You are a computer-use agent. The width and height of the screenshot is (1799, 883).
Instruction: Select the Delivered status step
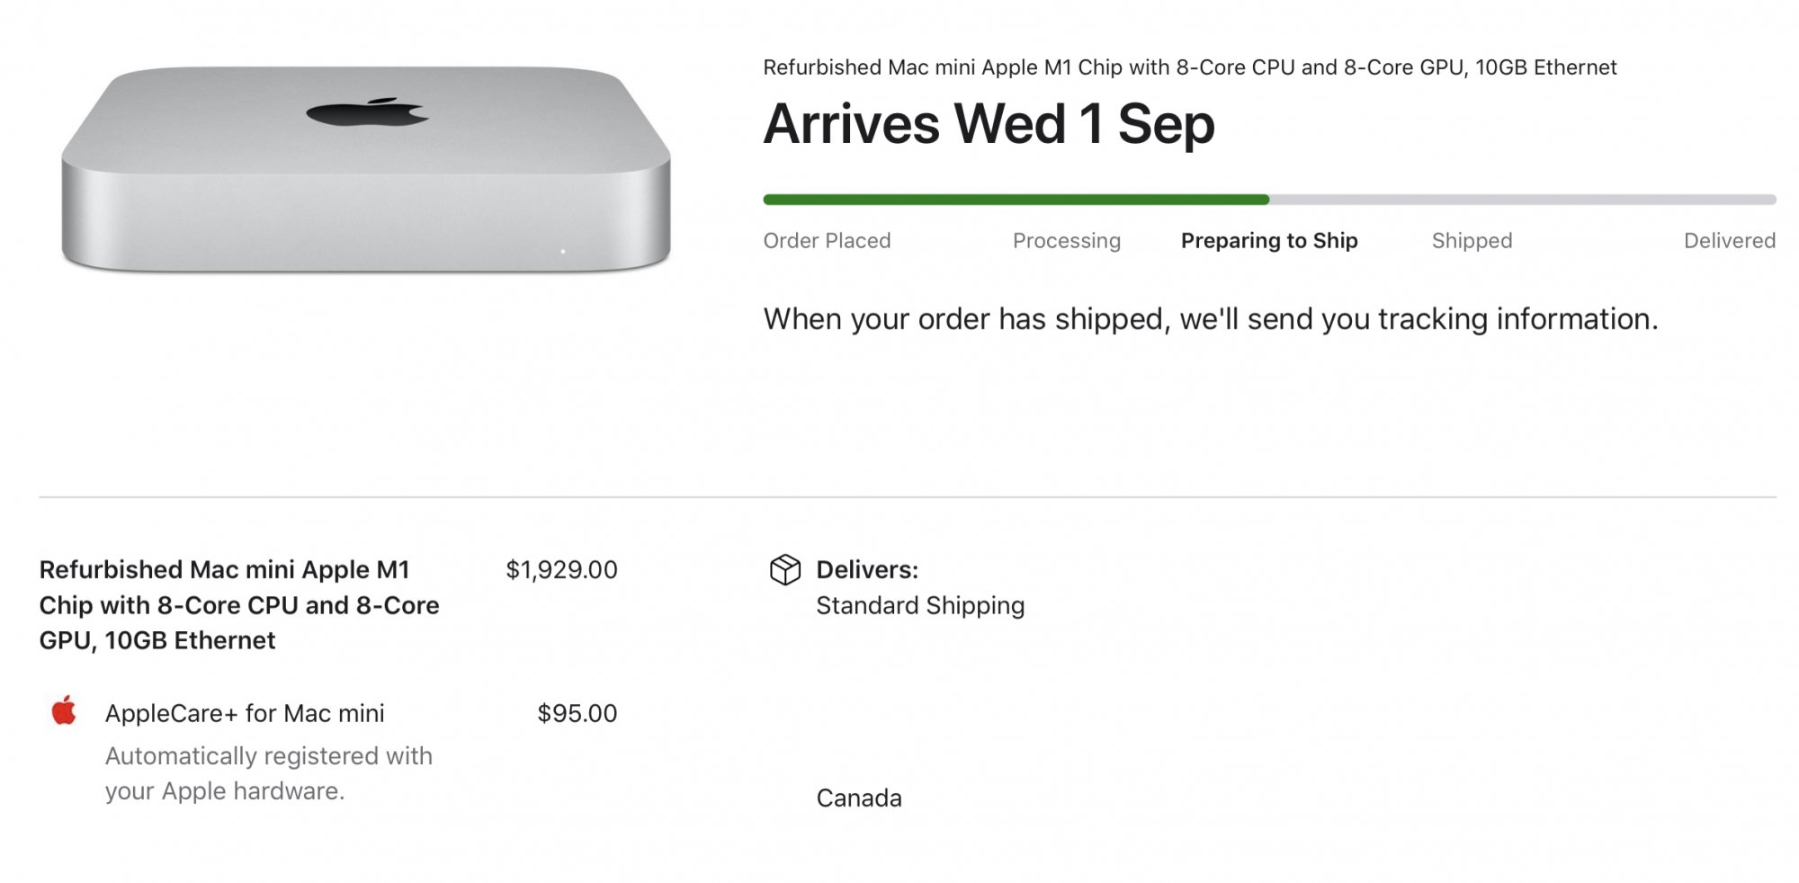point(1729,241)
